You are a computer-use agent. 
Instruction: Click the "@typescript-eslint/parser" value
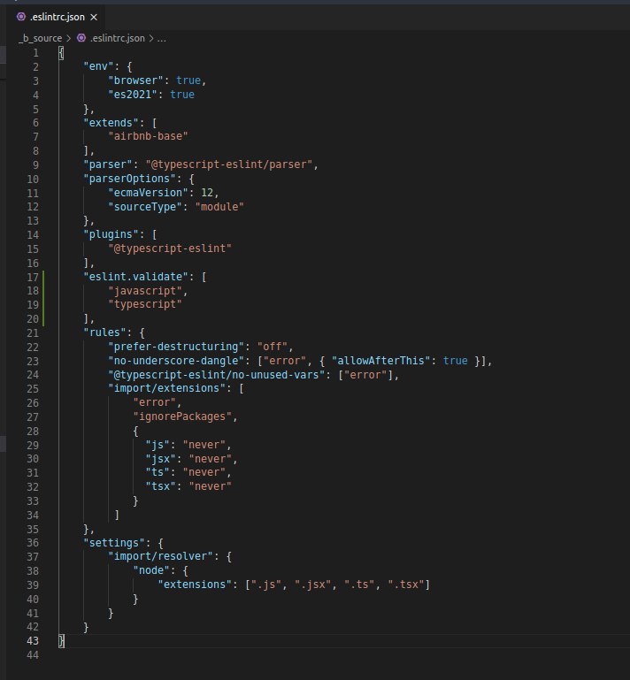(228, 164)
